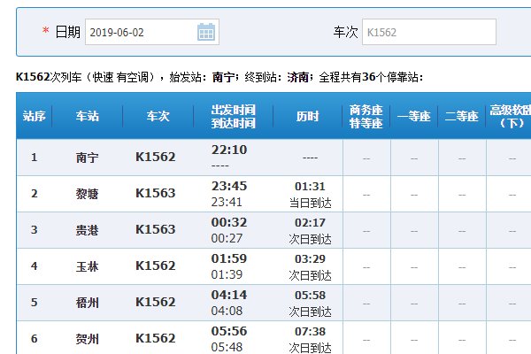Click the 出发时间 到达时间 column header
Screen dimensions: 531x354
point(234,116)
